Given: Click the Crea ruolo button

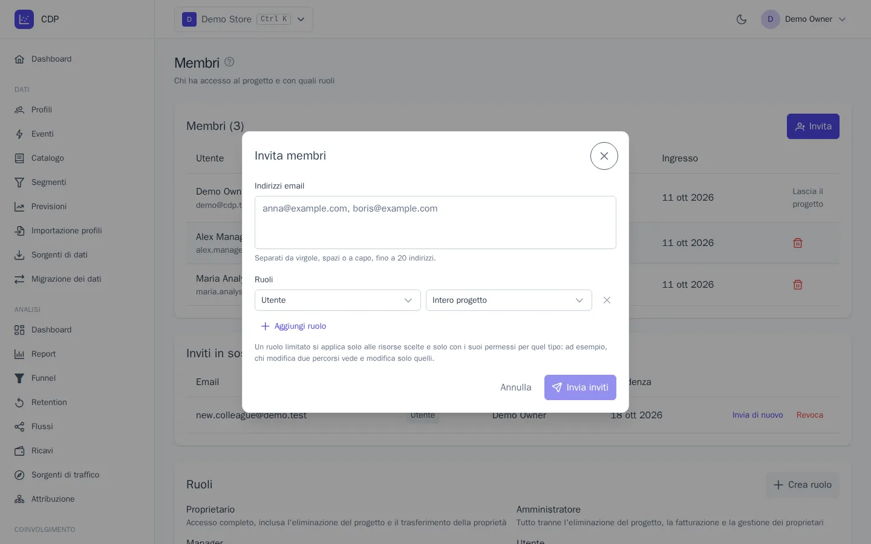Looking at the screenshot, I should pos(803,485).
